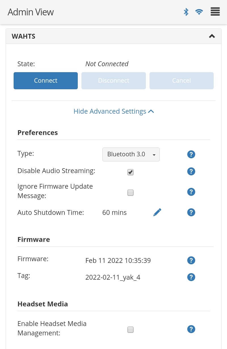Open the hamburger menu

pyautogui.click(x=215, y=12)
